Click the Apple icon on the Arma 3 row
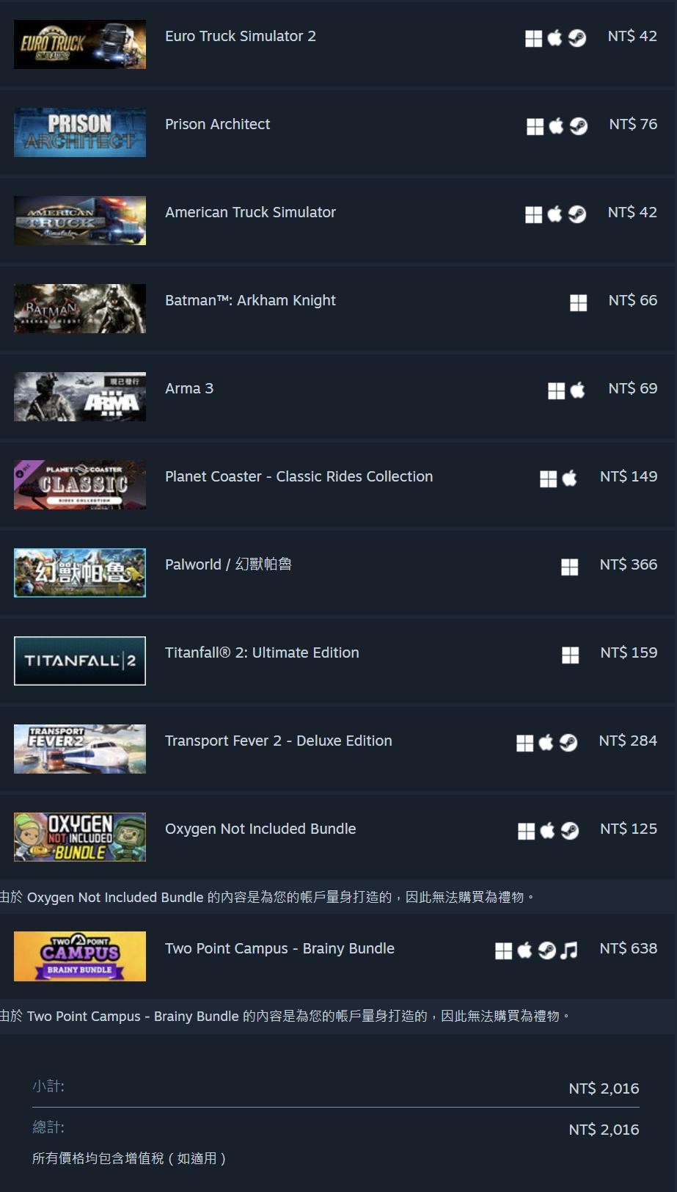Image resolution: width=677 pixels, height=1192 pixels. pos(578,390)
